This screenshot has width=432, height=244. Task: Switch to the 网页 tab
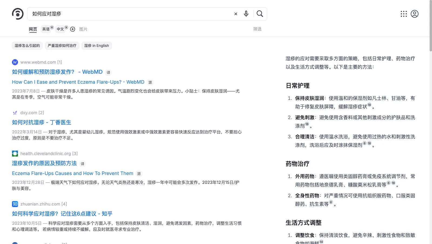(33, 29)
